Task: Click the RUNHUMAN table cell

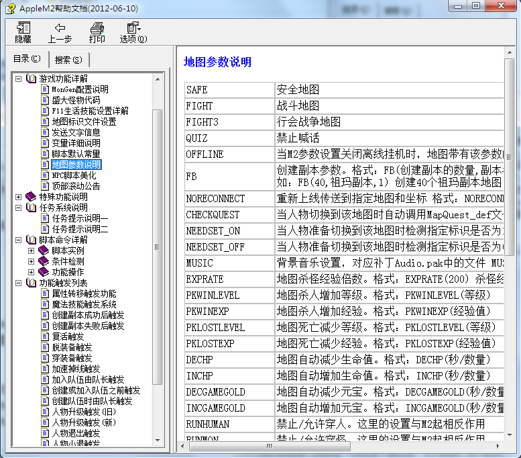Action: tap(229, 424)
